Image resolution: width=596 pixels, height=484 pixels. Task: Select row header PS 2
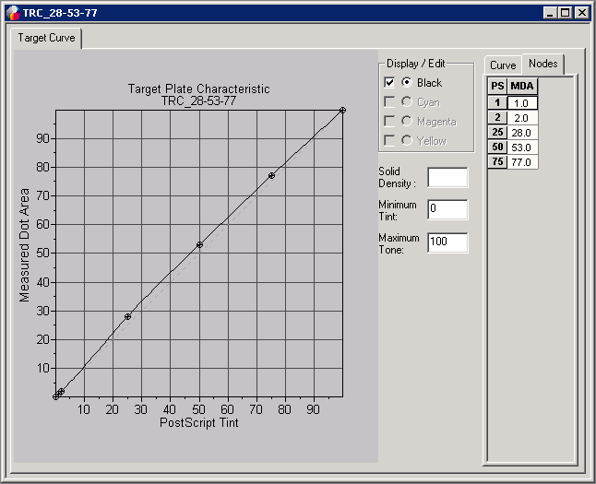497,117
